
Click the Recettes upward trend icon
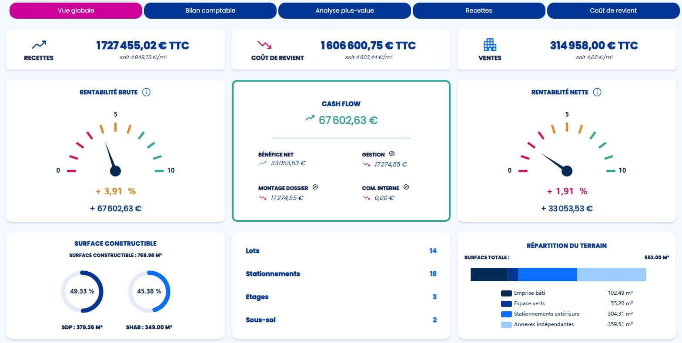(x=39, y=44)
